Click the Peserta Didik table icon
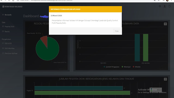Screen dimensions: 174x98 coord(3,26)
